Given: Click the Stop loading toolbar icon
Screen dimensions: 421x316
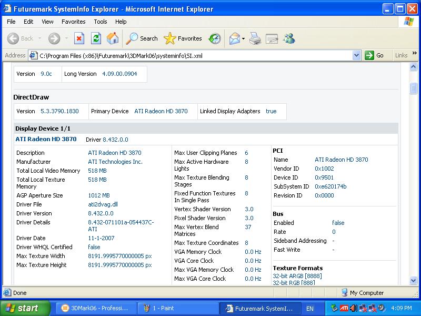Looking at the screenshot, I should pos(79,38).
